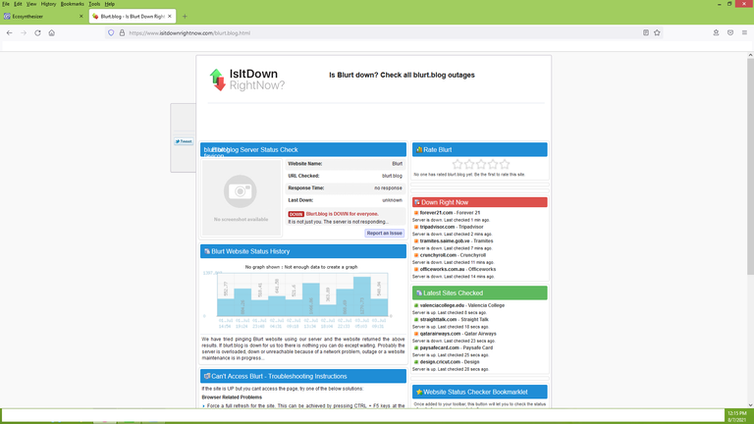The image size is (754, 424).
Task: Click the response time history bar chart
Action: pyautogui.click(x=302, y=294)
